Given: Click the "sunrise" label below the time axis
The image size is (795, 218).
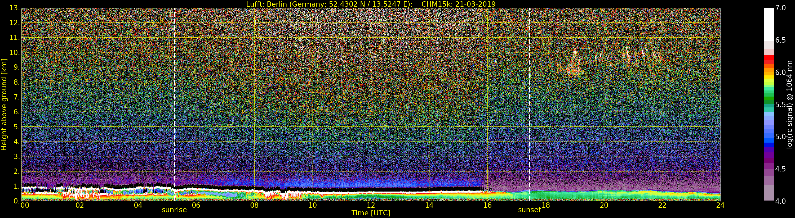Looking at the screenshot, I should coord(174,210).
